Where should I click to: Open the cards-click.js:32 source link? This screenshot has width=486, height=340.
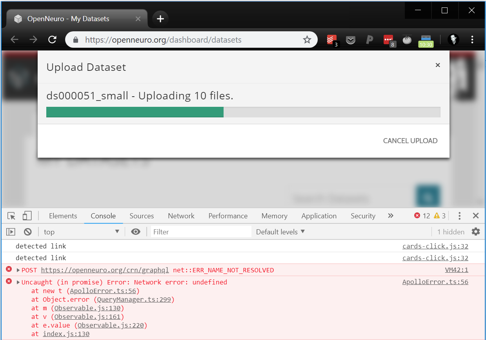click(435, 246)
